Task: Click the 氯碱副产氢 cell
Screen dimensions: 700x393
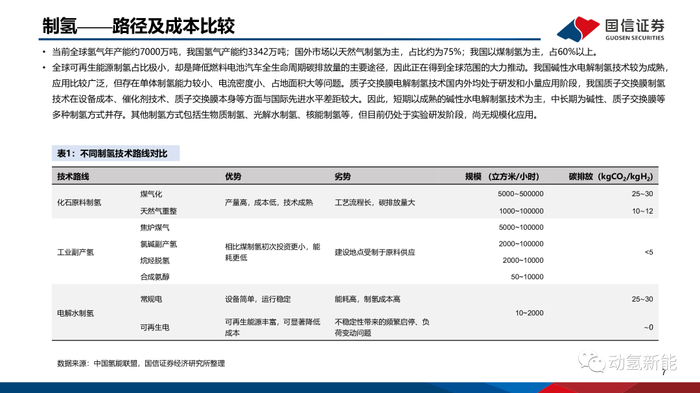Action: (x=159, y=244)
